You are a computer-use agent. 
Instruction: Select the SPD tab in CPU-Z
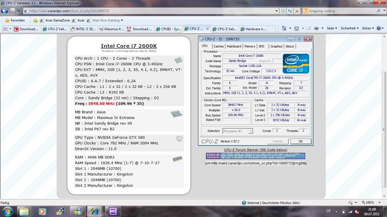[x=261, y=46]
